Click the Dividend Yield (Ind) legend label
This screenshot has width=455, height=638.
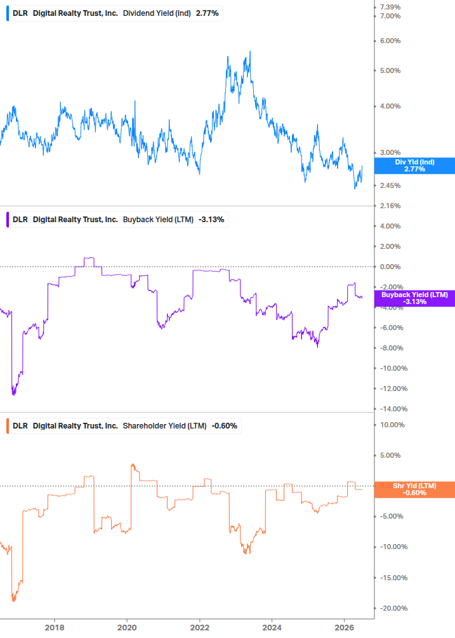157,13
